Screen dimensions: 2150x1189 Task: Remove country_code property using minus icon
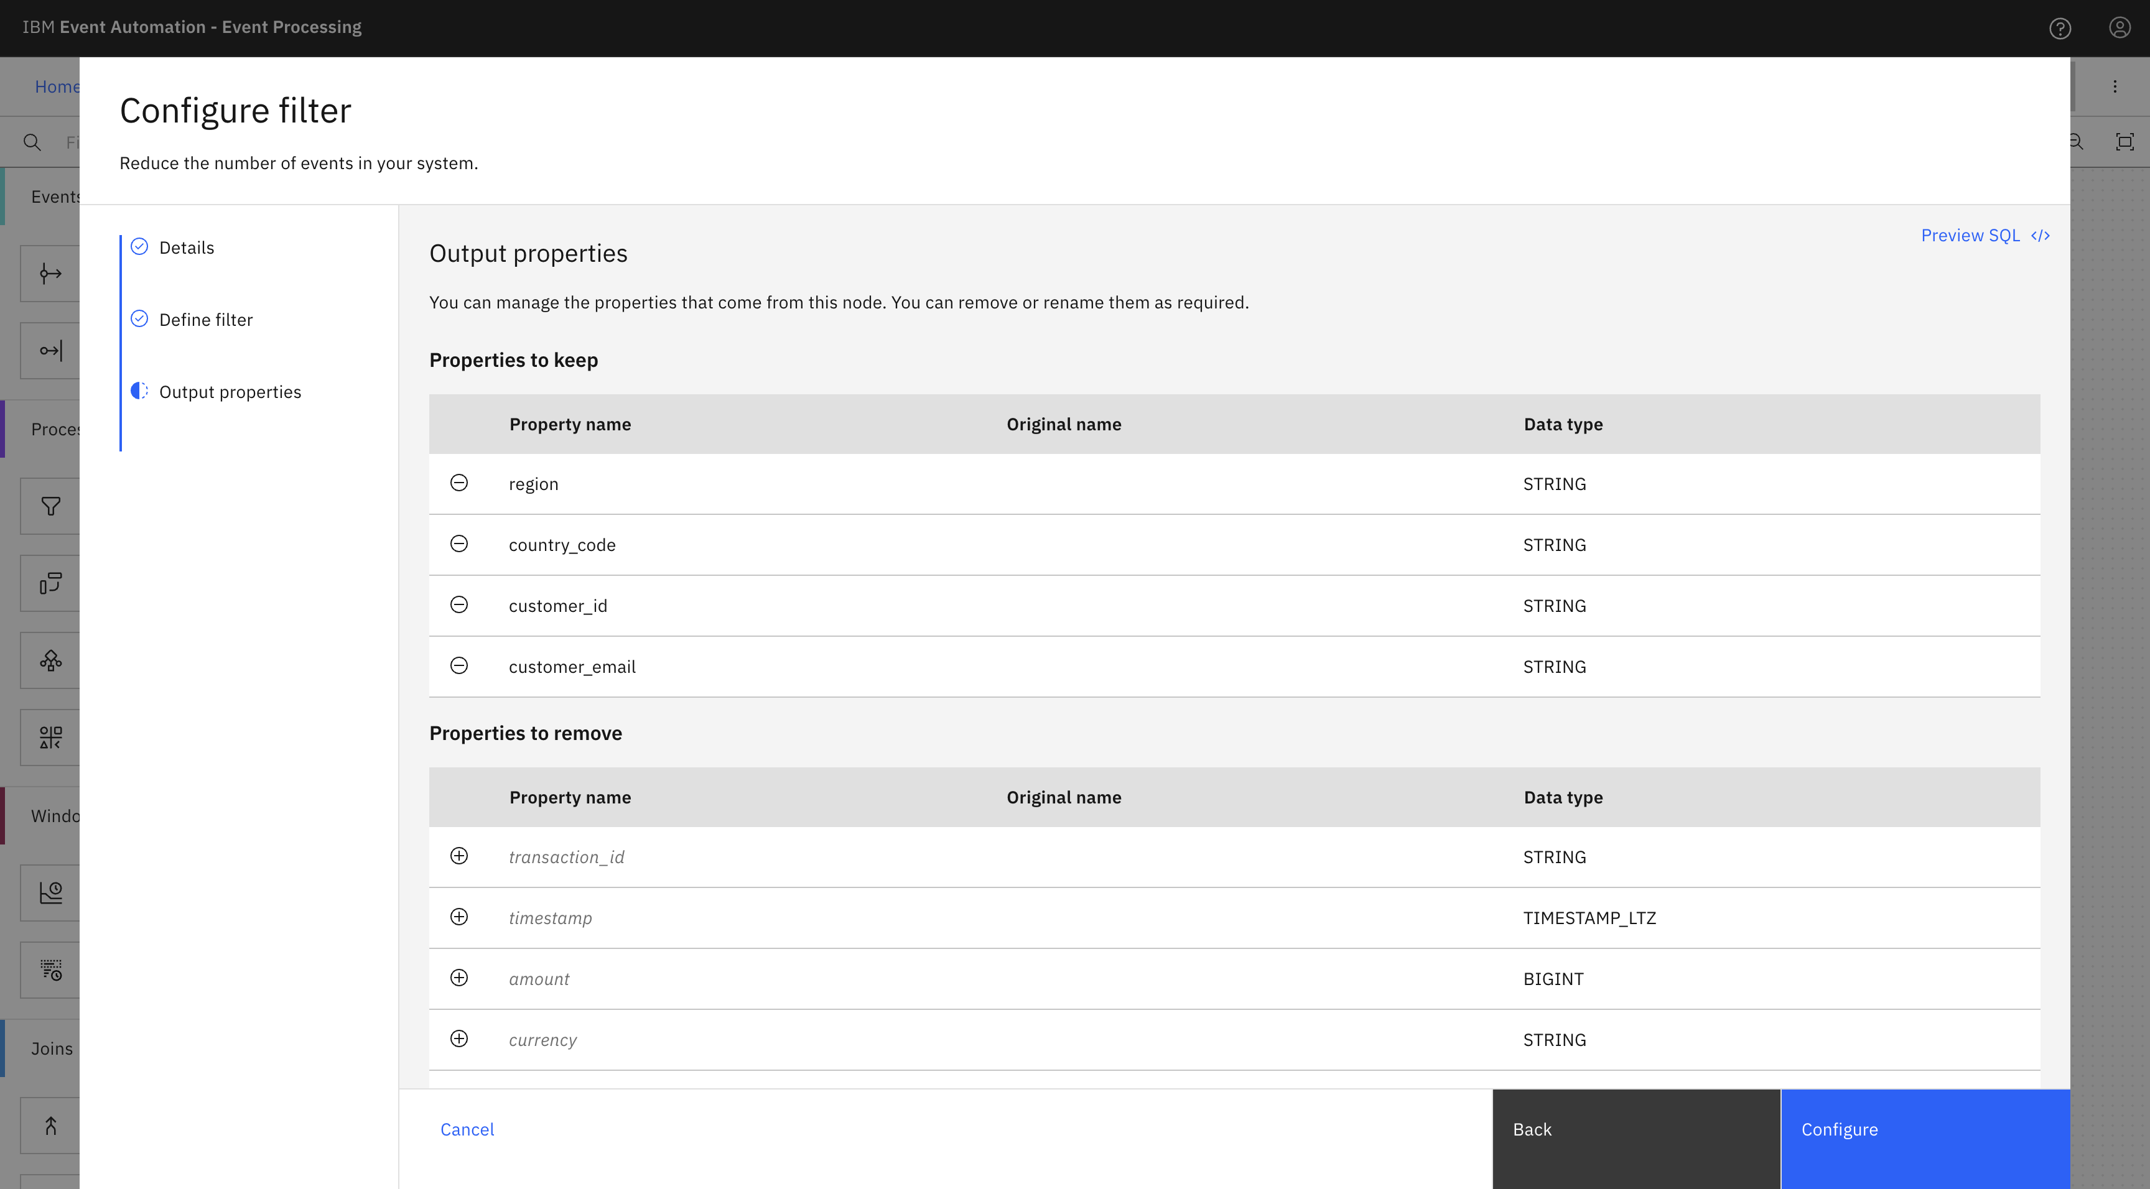(x=459, y=544)
